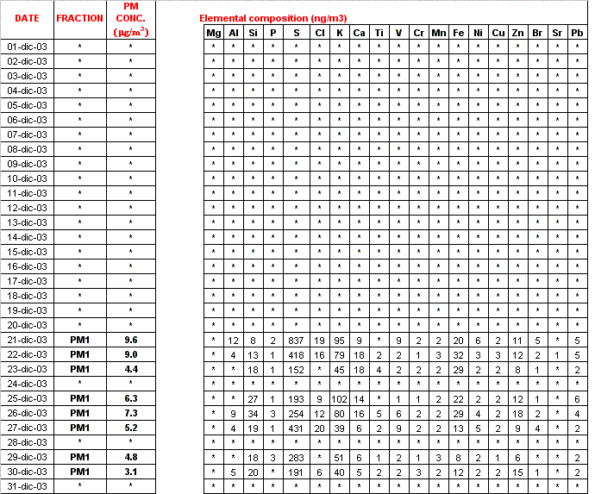This screenshot has height=494, width=595.
Task: Select sulfur value 152
Action: coord(296,370)
